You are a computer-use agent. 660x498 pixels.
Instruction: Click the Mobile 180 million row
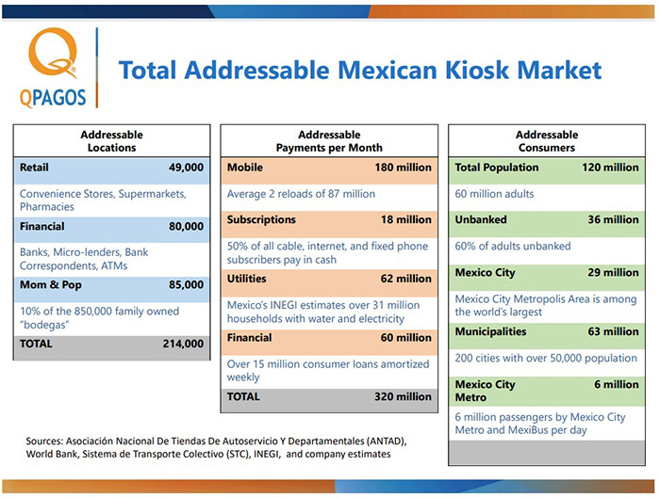click(x=329, y=168)
